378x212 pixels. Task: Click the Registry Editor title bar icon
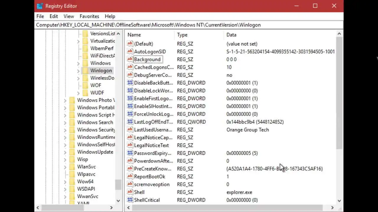(x=40, y=6)
